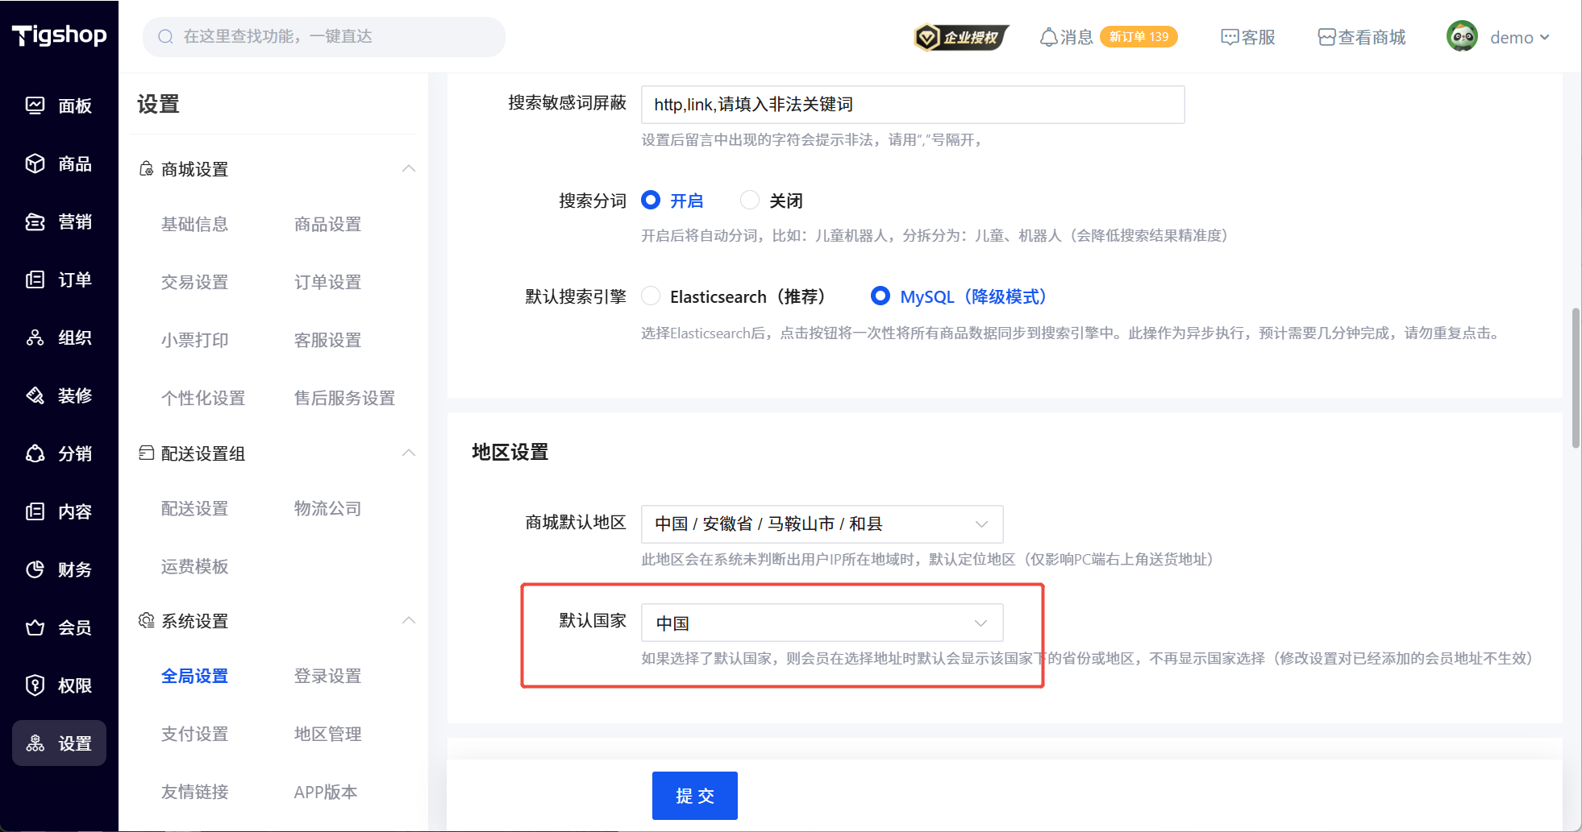Viewport: 1582px width, 832px height.
Task: Click the 消息 notification bell icon
Action: pos(1048,37)
